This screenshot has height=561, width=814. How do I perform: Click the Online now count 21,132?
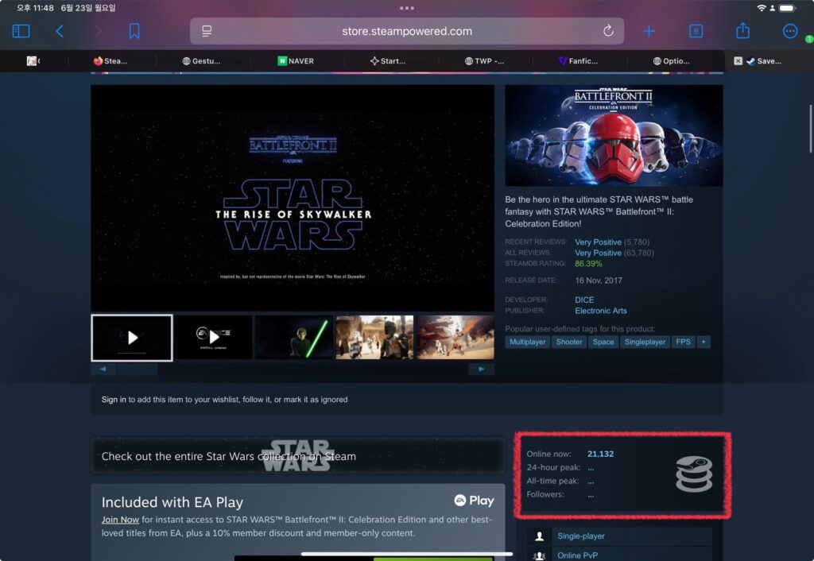pyautogui.click(x=600, y=454)
